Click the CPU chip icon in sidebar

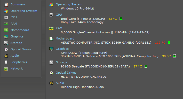point(6,17)
